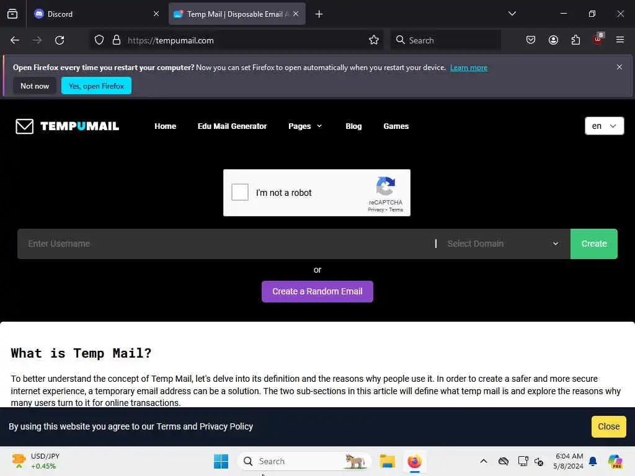The width and height of the screenshot is (635, 476).
Task: Show site security padlock info
Action: [x=117, y=40]
